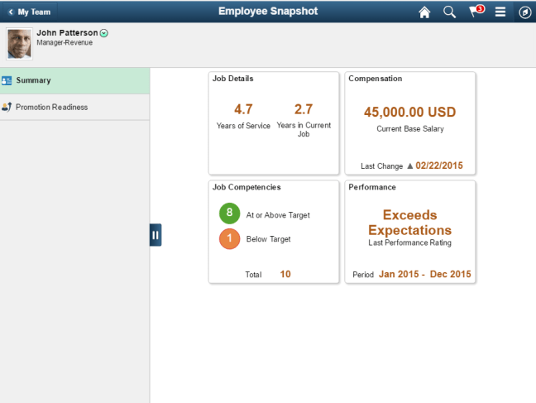Image resolution: width=536 pixels, height=403 pixels.
Task: Go to the Home page icon
Action: [424, 12]
